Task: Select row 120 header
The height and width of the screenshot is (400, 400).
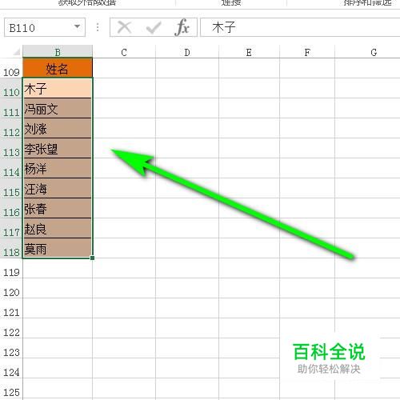Action: (x=11, y=288)
